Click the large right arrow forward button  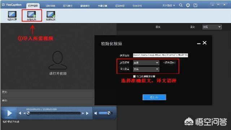(87, 113)
